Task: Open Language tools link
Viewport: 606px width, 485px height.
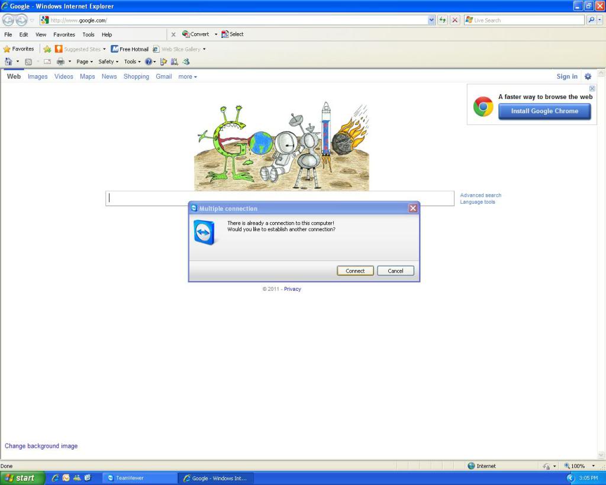Action: pos(478,202)
